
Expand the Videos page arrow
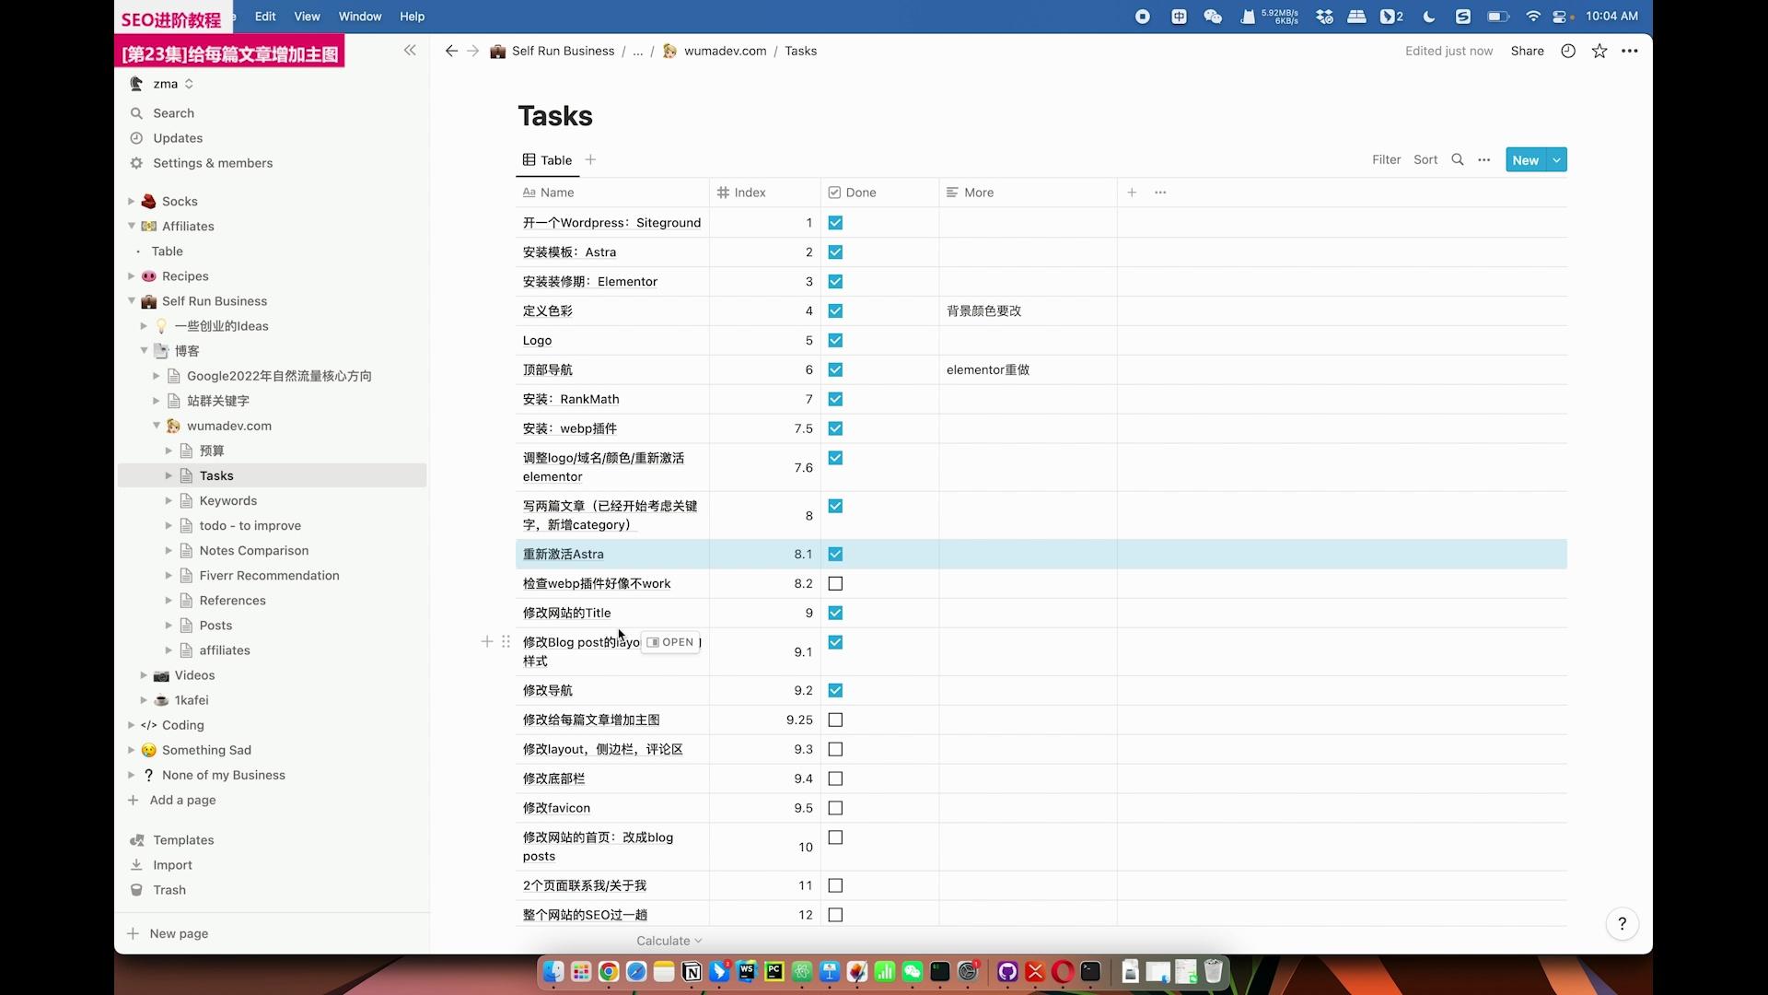(144, 675)
